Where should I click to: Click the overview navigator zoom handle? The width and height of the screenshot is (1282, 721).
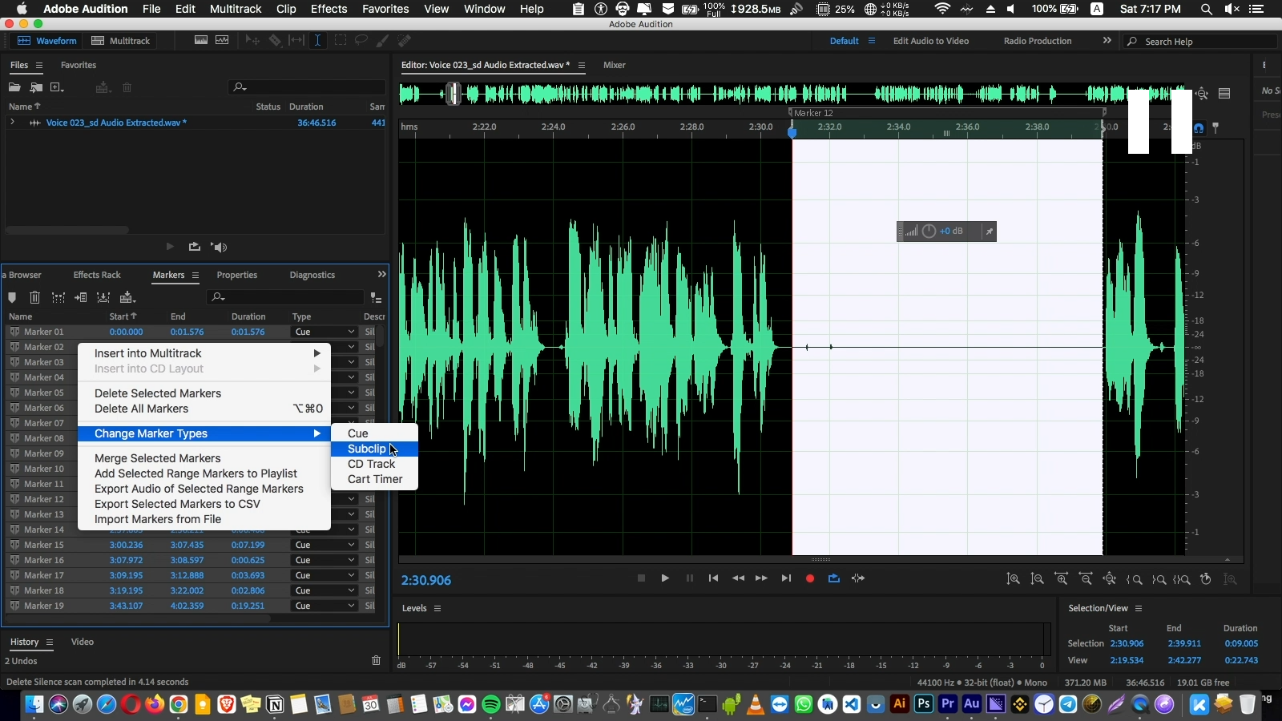pyautogui.click(x=454, y=94)
